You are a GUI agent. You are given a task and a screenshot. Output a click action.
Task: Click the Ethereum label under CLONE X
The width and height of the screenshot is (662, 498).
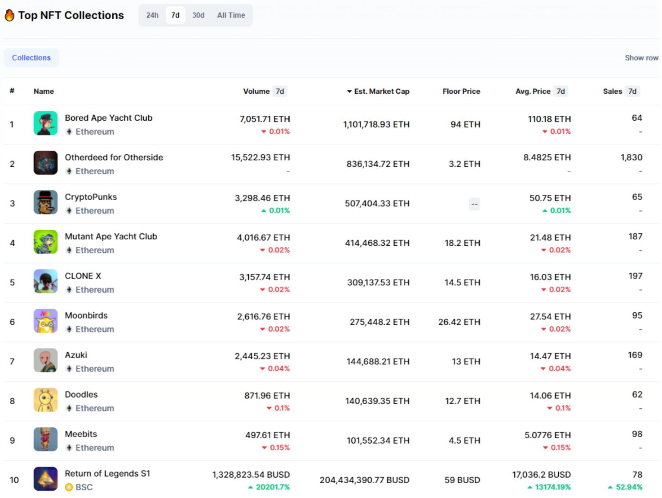point(95,289)
